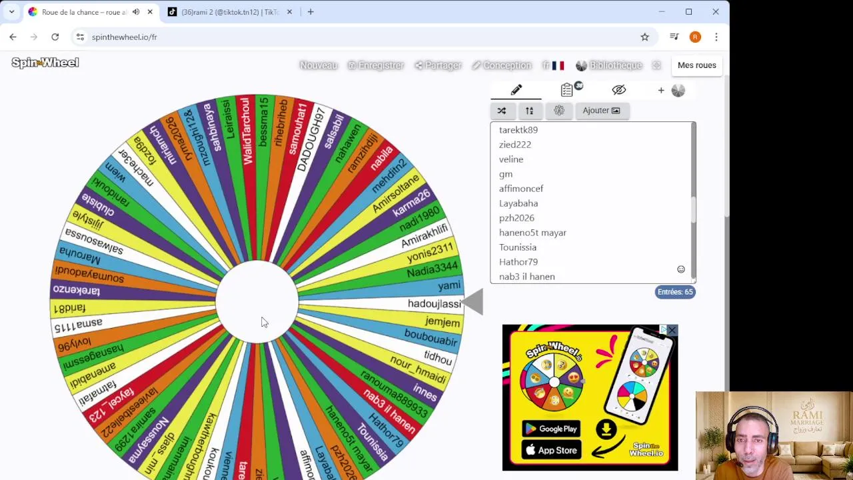Close the Spin the Wheel app advertisement

click(672, 331)
